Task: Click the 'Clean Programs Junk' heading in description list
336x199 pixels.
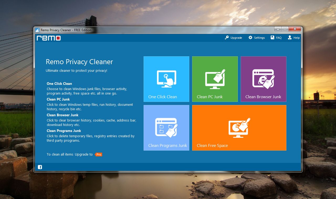Action: point(64,131)
